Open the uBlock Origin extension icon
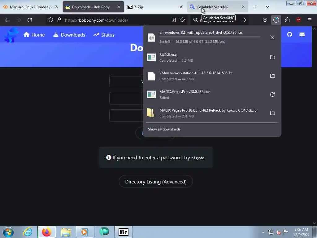This screenshot has width=317, height=238. (298, 20)
